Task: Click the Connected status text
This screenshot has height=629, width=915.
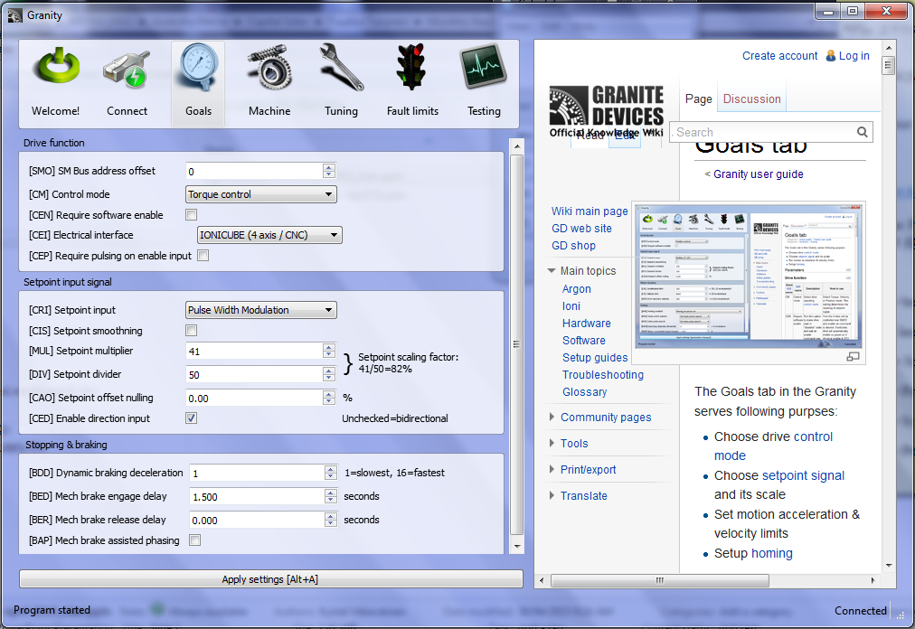Action: click(860, 610)
